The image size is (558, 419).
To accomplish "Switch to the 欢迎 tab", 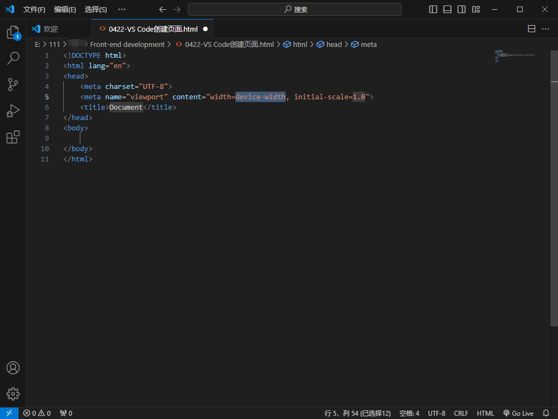I will click(x=59, y=29).
